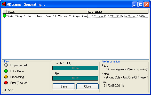
Task: Click the file name text in File Information
Action: (126, 77)
